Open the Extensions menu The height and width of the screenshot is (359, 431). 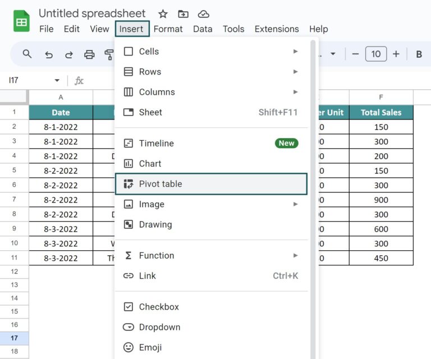point(277,29)
